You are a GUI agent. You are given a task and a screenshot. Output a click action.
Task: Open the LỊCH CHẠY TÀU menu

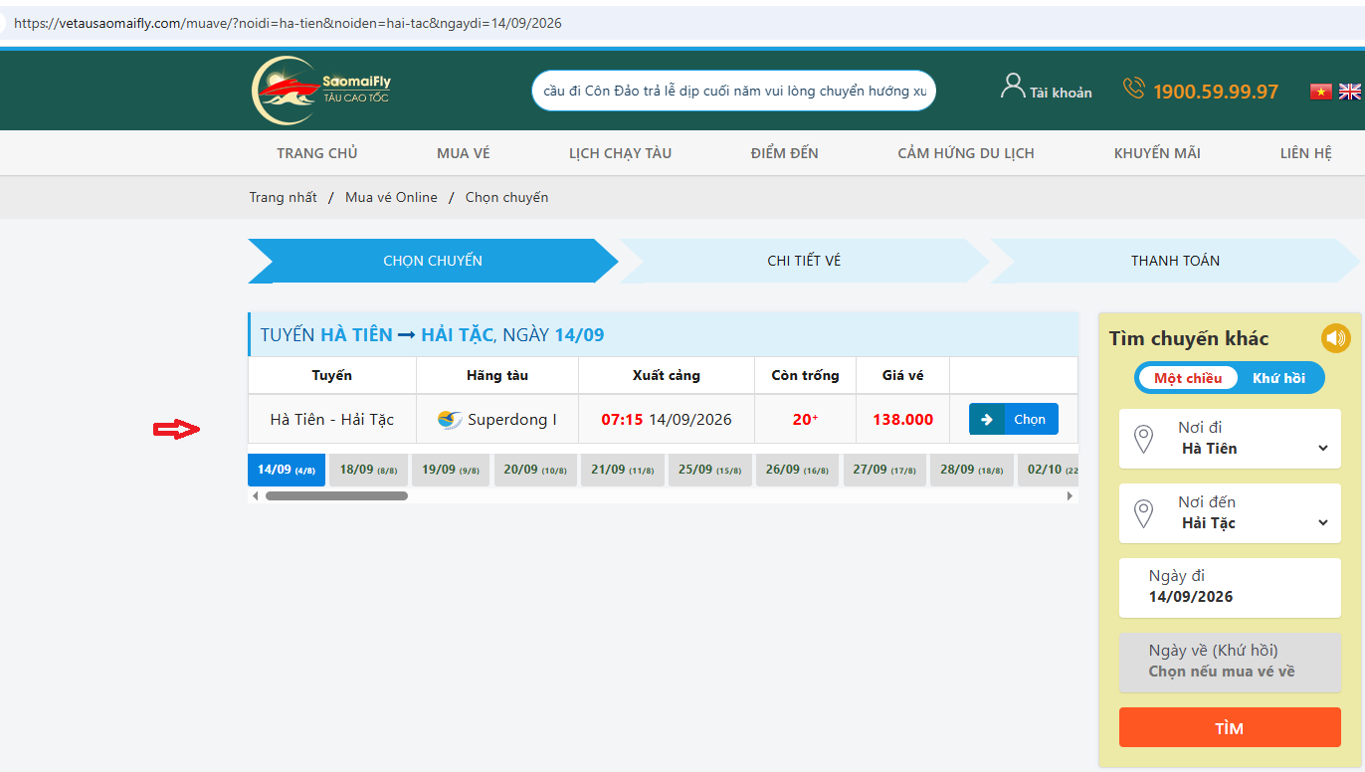point(620,153)
